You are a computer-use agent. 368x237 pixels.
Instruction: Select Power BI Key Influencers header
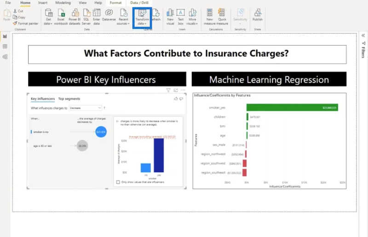107,79
